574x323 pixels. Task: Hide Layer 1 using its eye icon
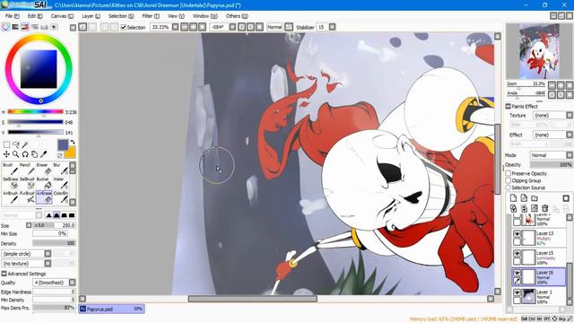517,292
